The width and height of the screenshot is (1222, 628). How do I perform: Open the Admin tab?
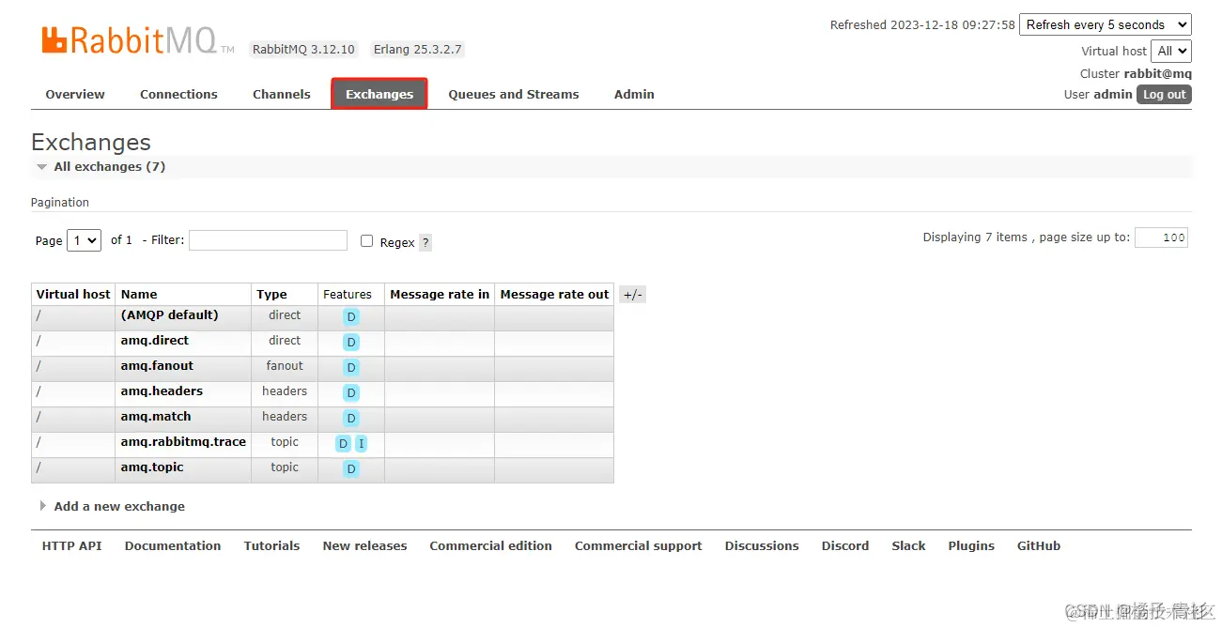634,94
